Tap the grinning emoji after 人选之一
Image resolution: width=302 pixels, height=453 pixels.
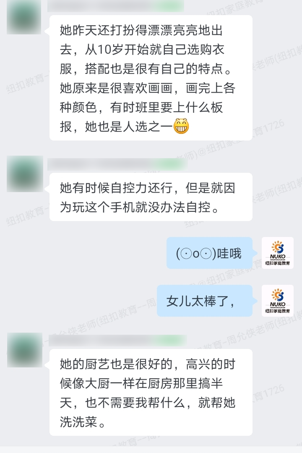(x=181, y=126)
